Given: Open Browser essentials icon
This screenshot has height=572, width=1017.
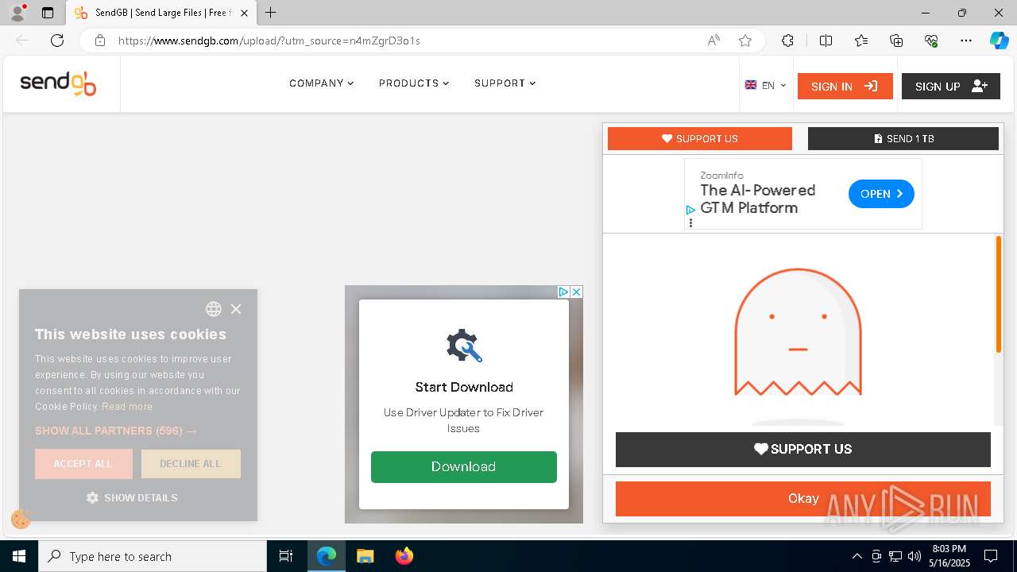Looking at the screenshot, I should [x=931, y=41].
